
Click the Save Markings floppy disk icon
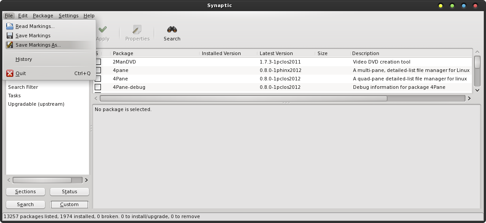10,36
